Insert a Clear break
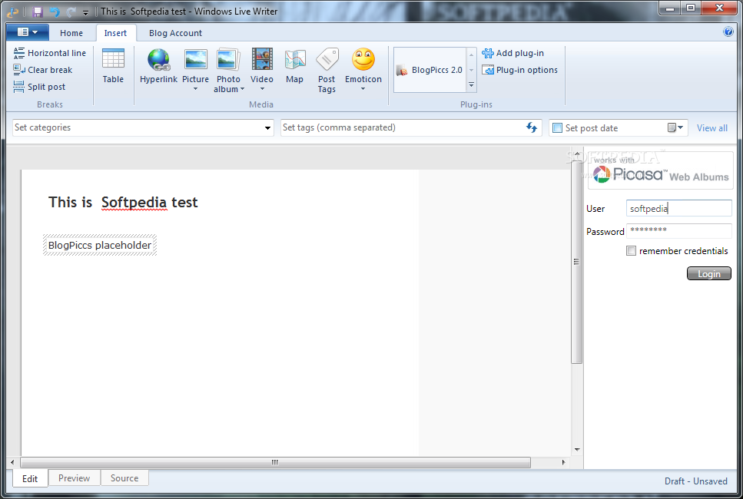Viewport: 743px width, 499px height. click(x=43, y=70)
